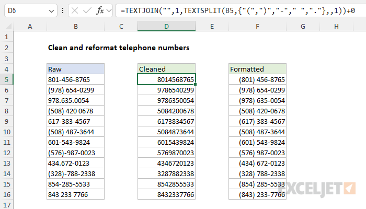
Task: Expand the dropdown next to fx
Action: [109, 10]
